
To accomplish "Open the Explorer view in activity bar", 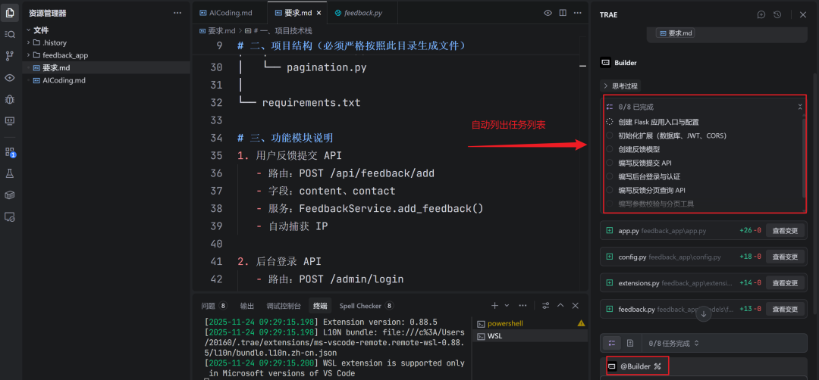I will [9, 13].
